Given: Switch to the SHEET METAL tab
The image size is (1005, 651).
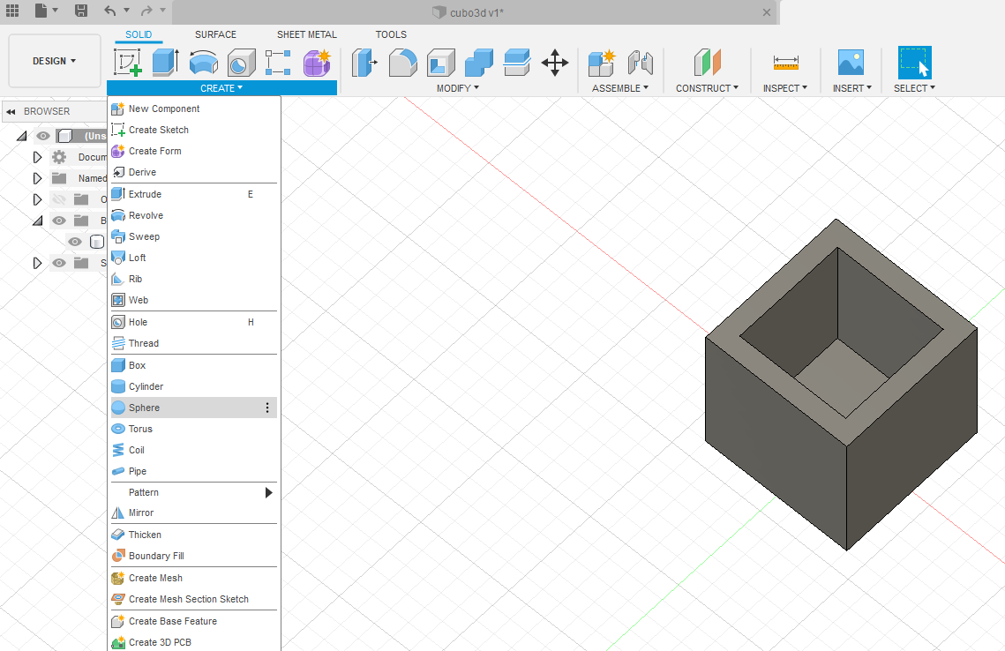Looking at the screenshot, I should click(306, 34).
